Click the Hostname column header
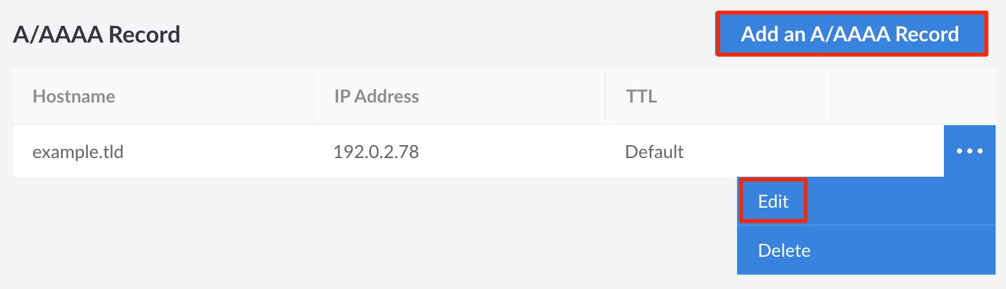The image size is (1006, 289). 74,96
